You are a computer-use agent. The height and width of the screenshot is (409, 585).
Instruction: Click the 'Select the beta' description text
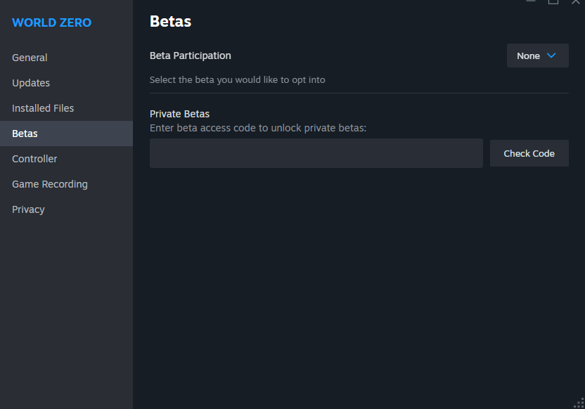(x=237, y=80)
